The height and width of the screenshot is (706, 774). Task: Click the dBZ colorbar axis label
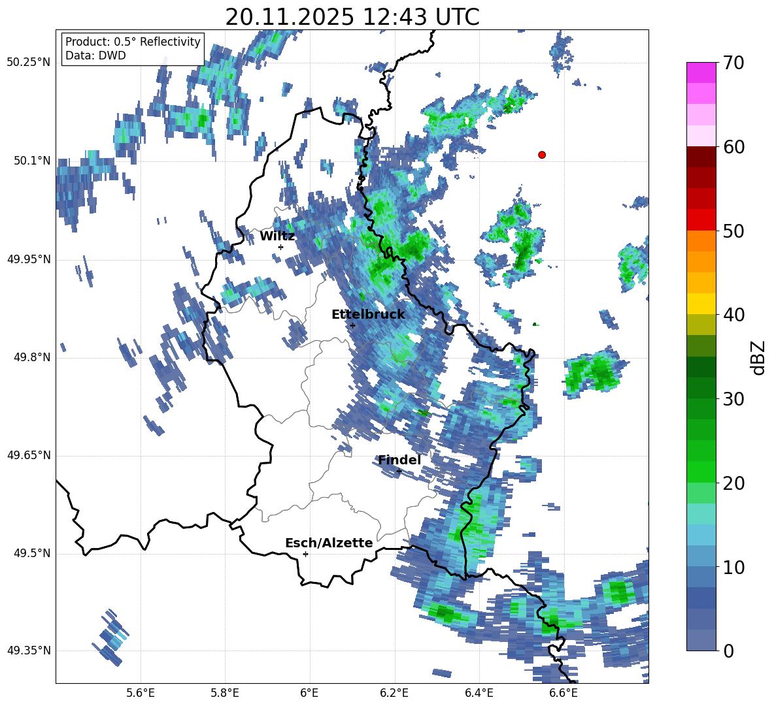pos(759,357)
